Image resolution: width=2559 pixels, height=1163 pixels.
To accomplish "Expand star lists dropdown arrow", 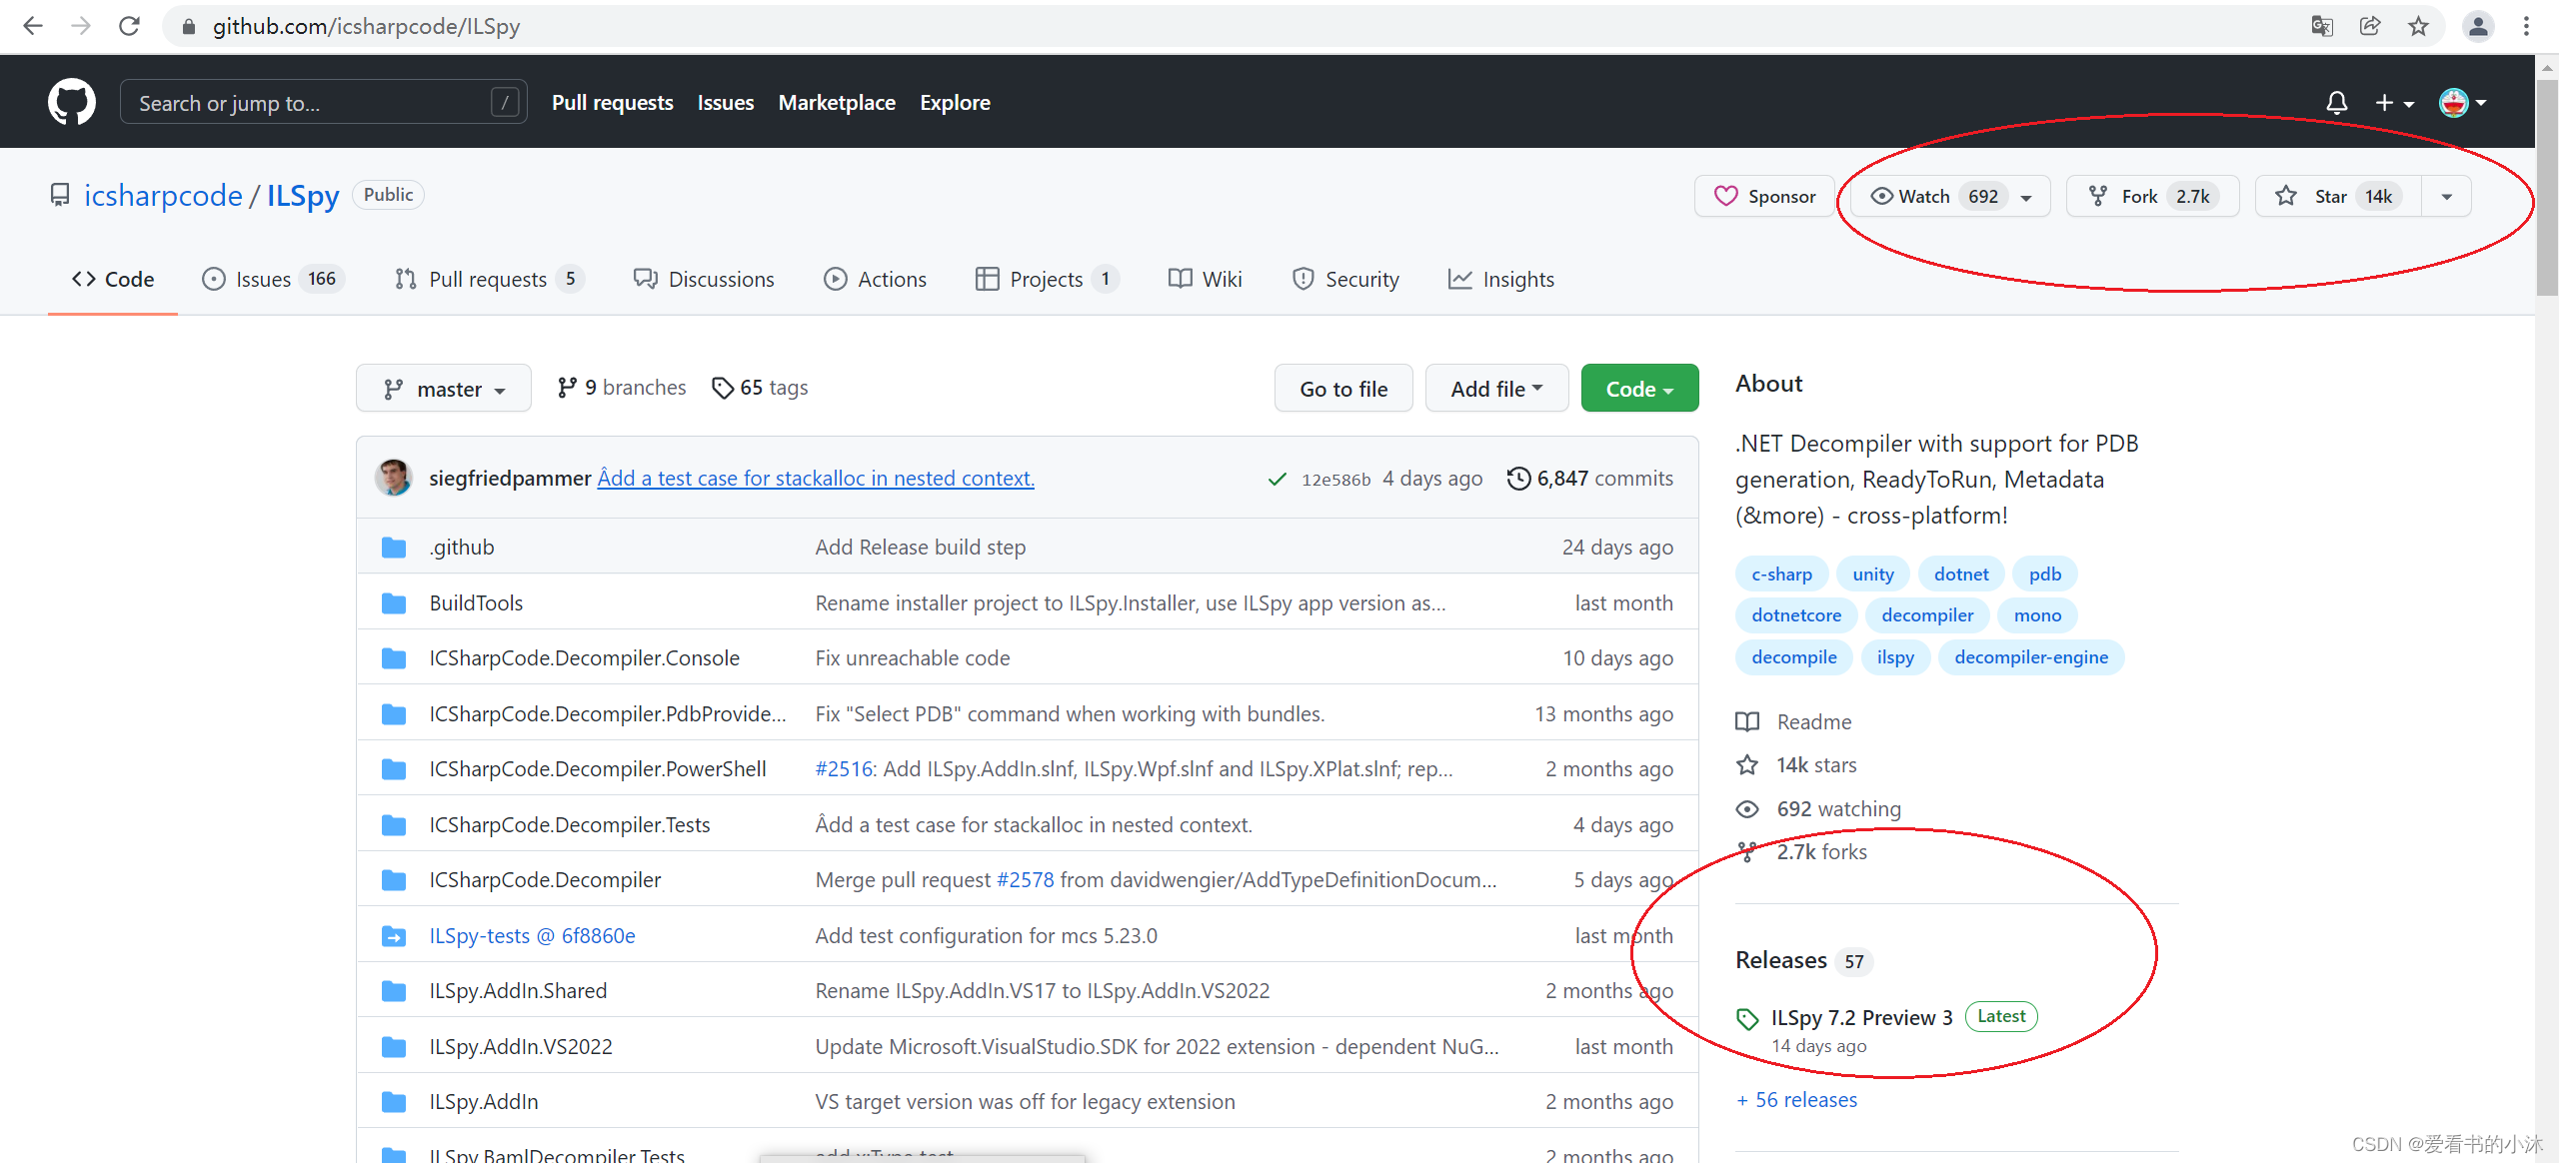I will tap(2446, 196).
